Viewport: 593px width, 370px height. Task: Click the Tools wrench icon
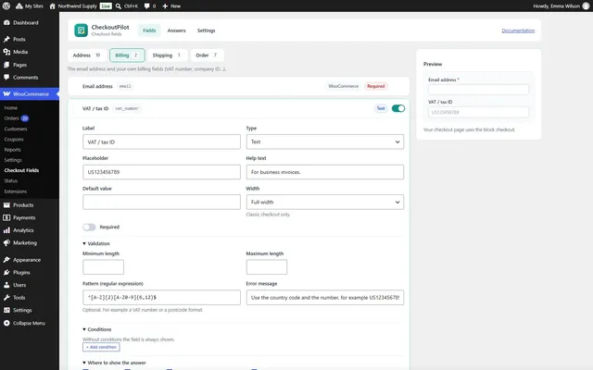[x=6, y=298]
